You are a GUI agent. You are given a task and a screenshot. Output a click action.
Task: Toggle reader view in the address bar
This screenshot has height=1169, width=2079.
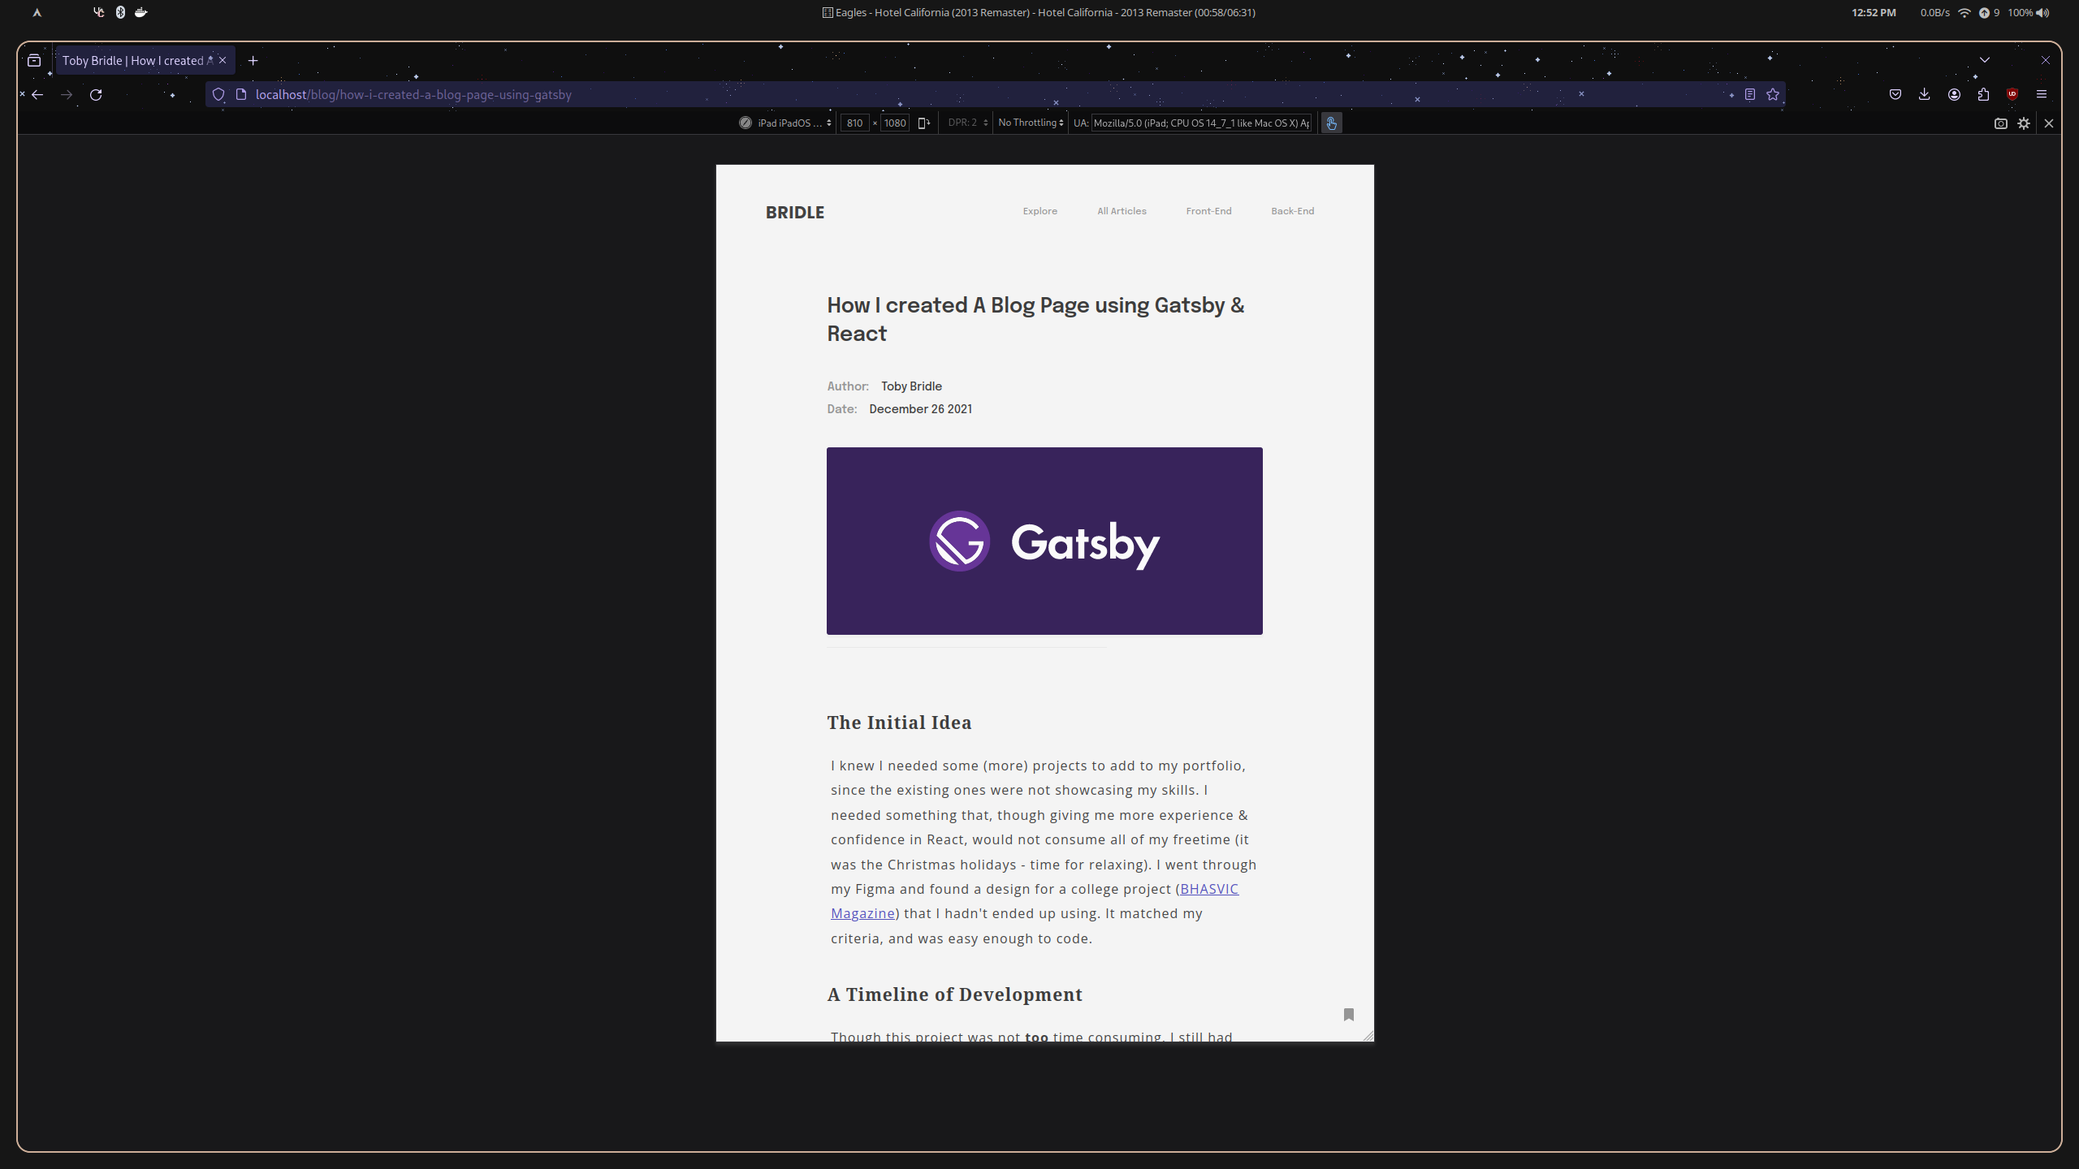[1750, 95]
